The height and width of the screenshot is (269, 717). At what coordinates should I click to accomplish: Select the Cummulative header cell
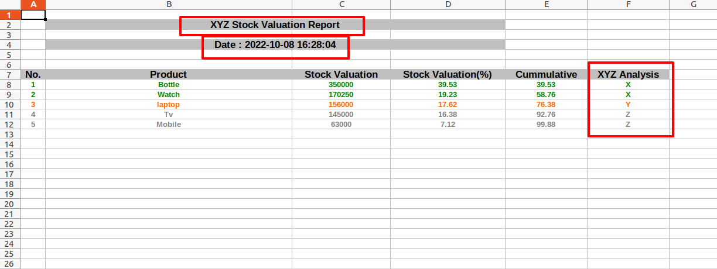[x=546, y=74]
